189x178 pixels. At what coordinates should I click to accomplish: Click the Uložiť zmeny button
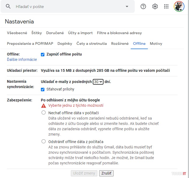84,173
